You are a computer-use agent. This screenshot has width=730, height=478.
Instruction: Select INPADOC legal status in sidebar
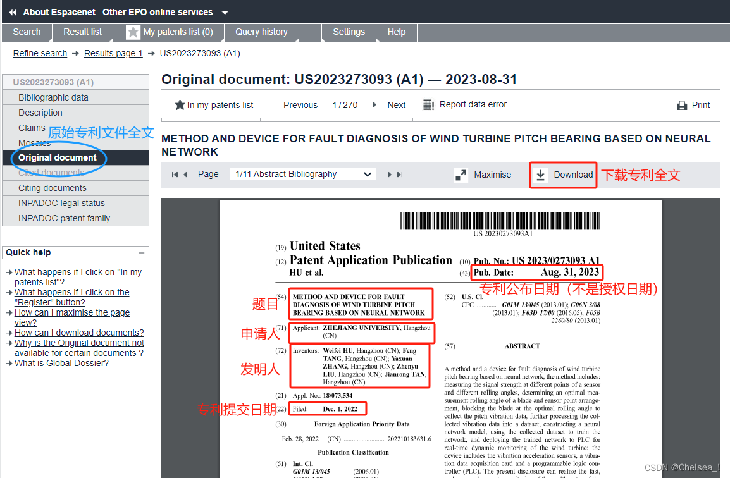click(x=76, y=203)
